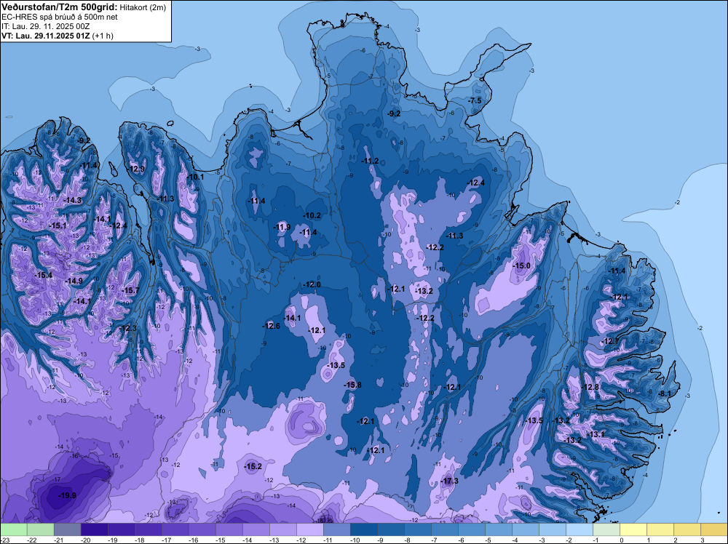Select the legend swatch labeled -5

pos(498,529)
